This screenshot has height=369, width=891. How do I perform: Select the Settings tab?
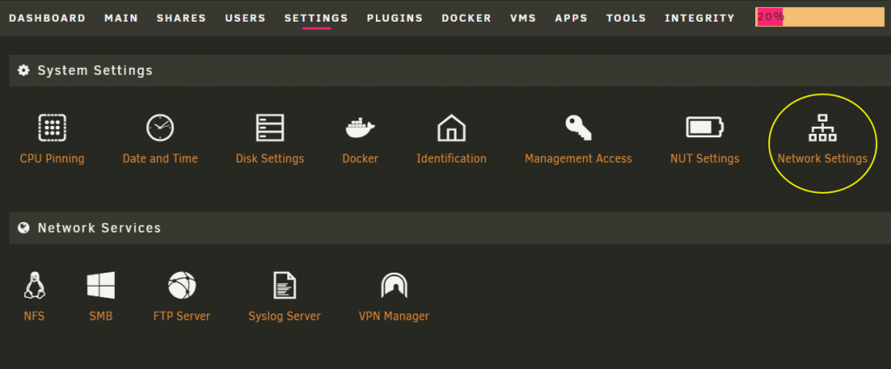pyautogui.click(x=316, y=18)
